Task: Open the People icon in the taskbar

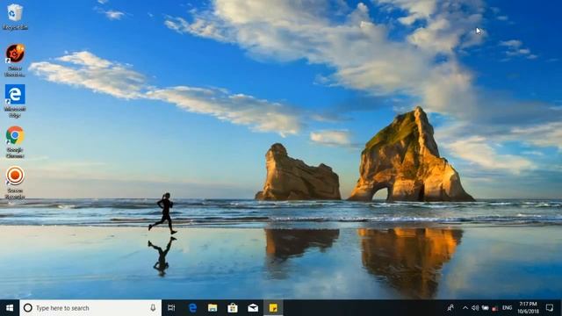Action: pos(450,308)
